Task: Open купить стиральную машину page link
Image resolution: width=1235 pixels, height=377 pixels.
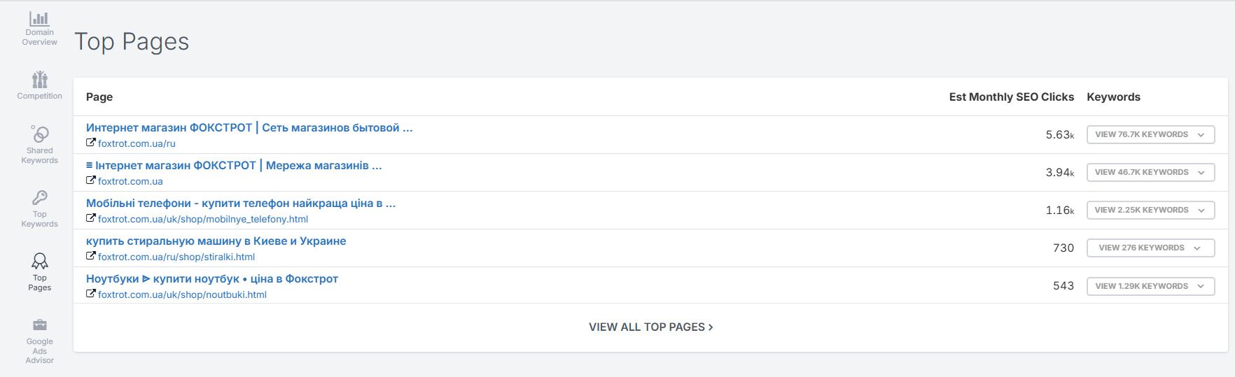Action: [216, 241]
